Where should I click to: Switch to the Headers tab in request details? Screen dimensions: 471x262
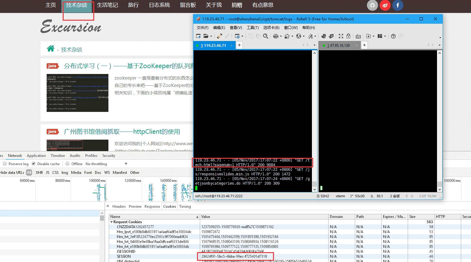(x=119, y=207)
